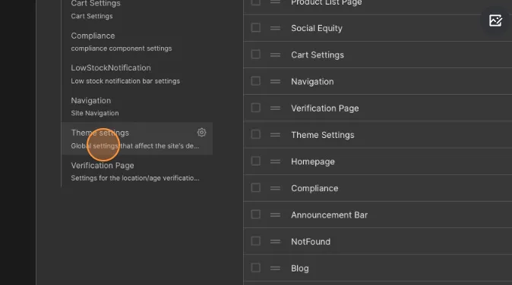Tick the Theme Settings row checkbox
Viewport: 512px width, 285px height.
(x=256, y=134)
